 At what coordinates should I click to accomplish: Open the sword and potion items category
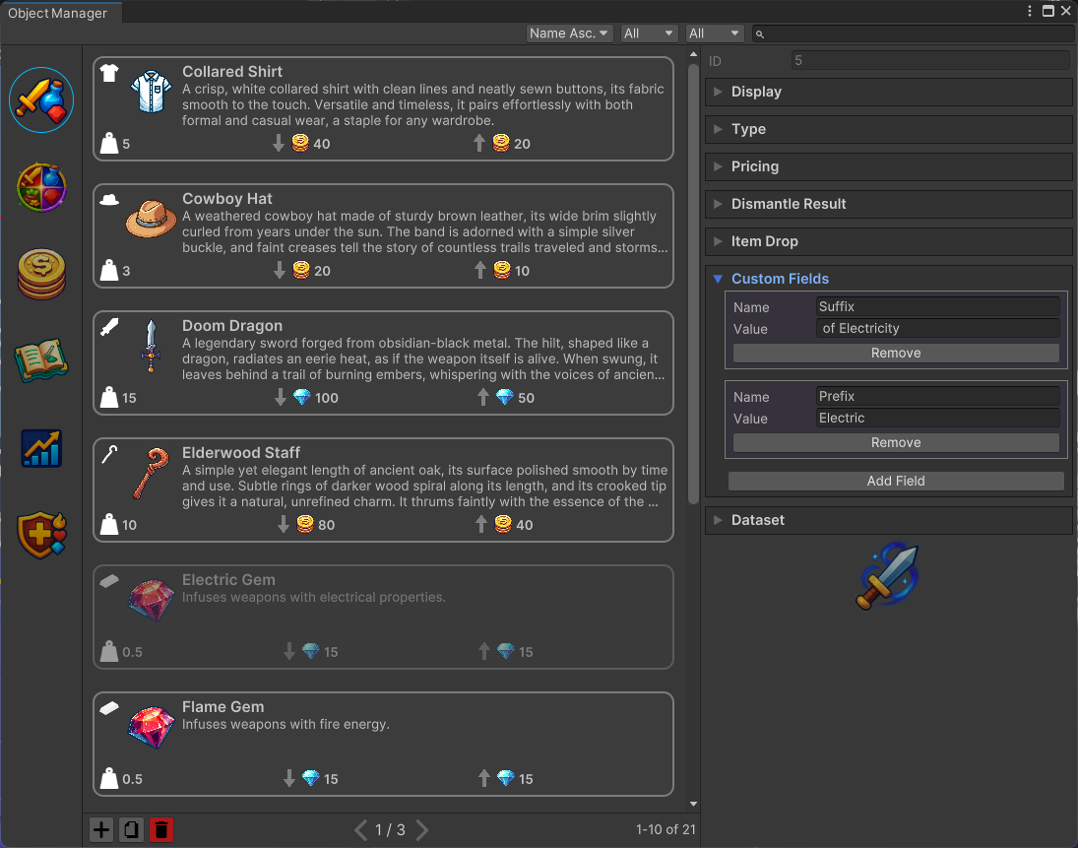pos(41,100)
